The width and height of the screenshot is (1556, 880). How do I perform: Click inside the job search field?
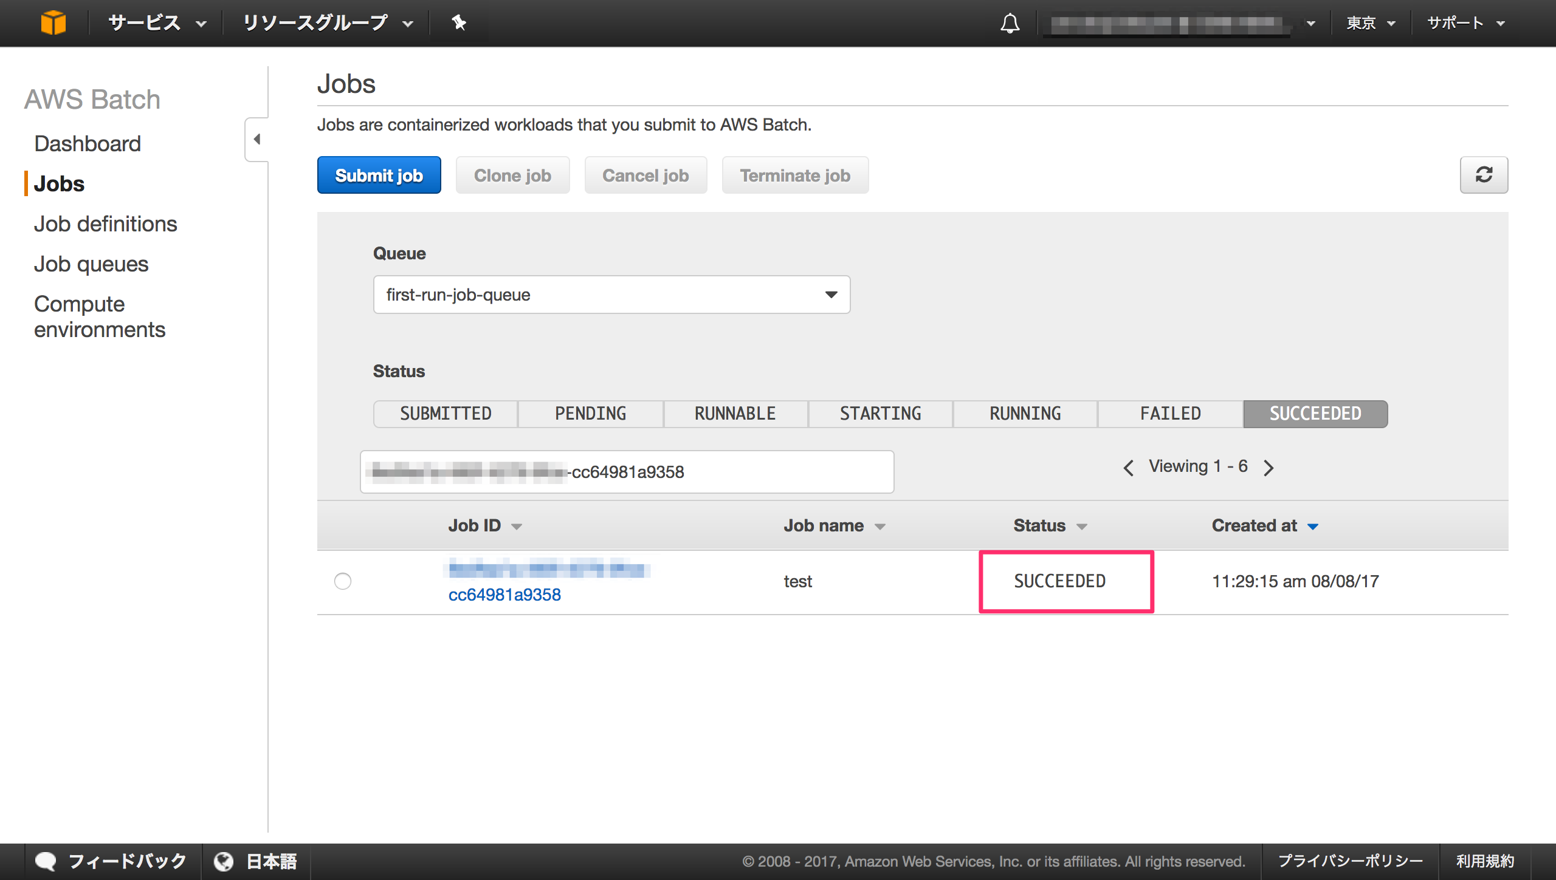tap(626, 472)
